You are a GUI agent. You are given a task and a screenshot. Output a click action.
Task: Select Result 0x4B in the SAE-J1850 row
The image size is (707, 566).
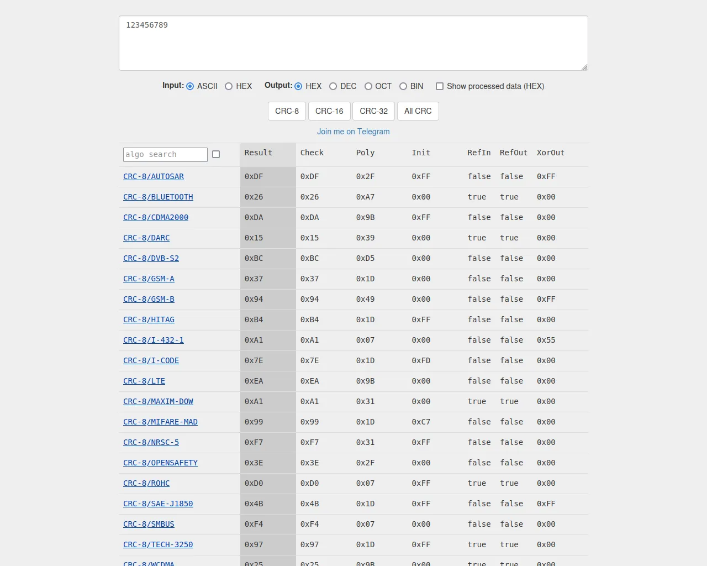pyautogui.click(x=254, y=504)
